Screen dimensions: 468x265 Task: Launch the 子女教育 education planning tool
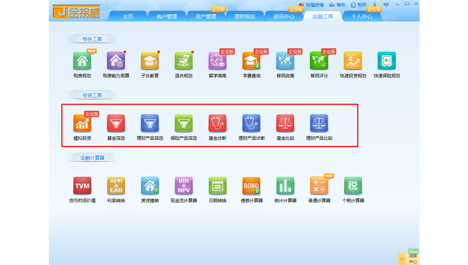pyautogui.click(x=150, y=61)
